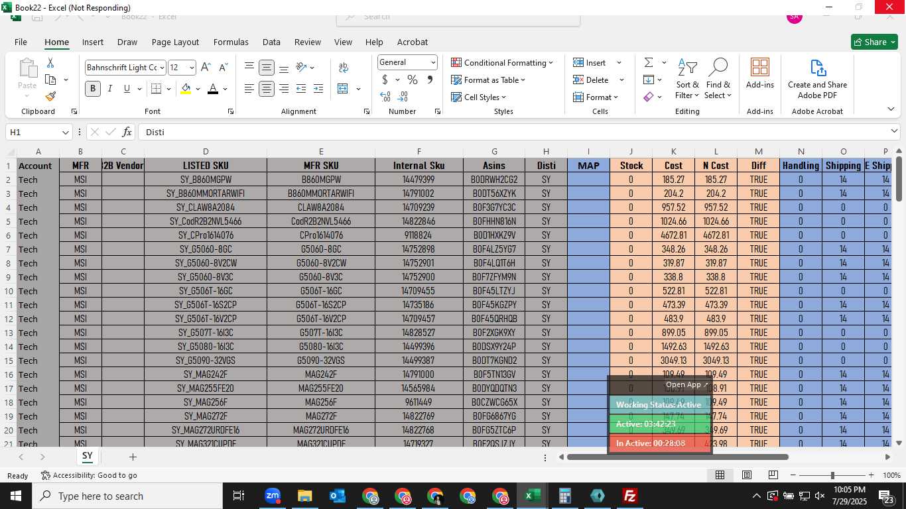Click the Format Painter brush icon
Viewport: 906px width, 509px height.
pos(50,96)
